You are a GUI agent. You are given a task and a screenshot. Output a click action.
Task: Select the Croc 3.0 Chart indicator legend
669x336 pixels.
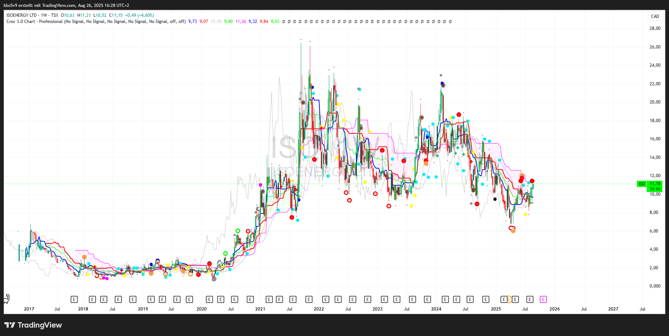34,22
